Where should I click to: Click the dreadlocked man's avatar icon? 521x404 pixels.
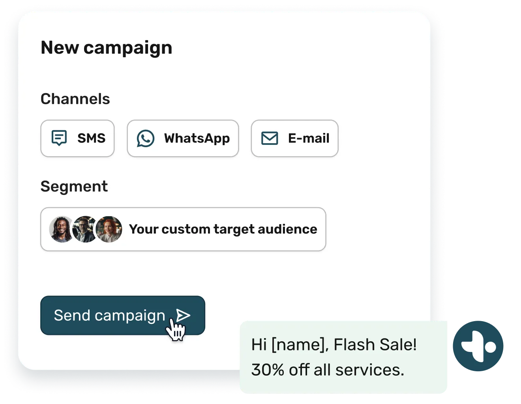62,229
